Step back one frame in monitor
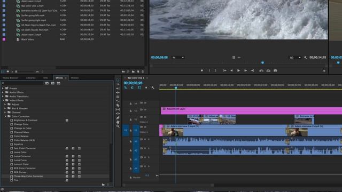Screen dimensions: 342x192 [231, 70]
